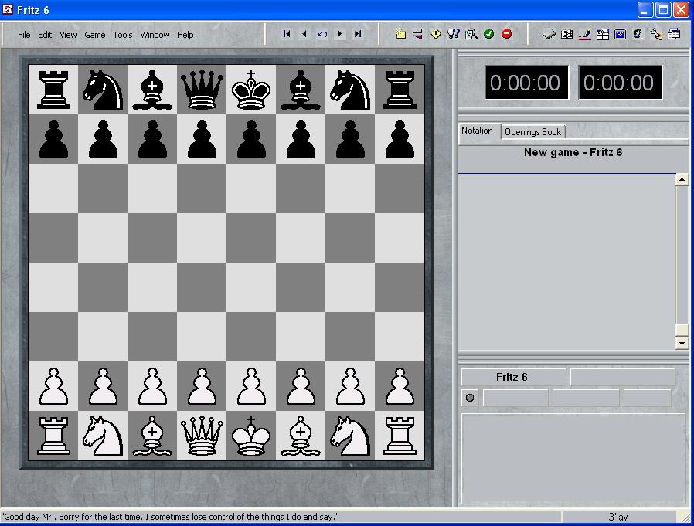
Task: Click the notation scrollbar thumb
Action: pos(682,330)
